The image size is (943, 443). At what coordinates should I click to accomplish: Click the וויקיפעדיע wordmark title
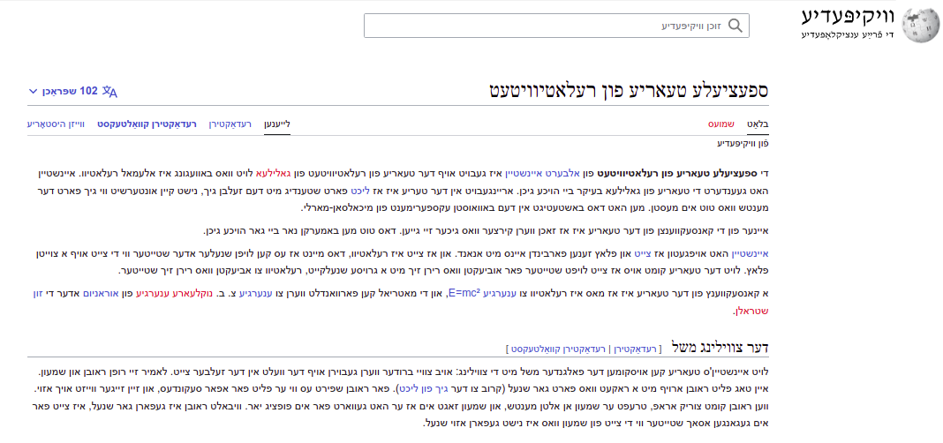pyautogui.click(x=849, y=17)
